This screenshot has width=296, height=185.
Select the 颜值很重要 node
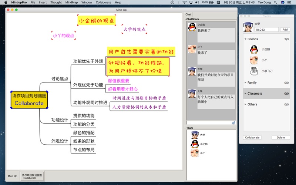point(118,81)
